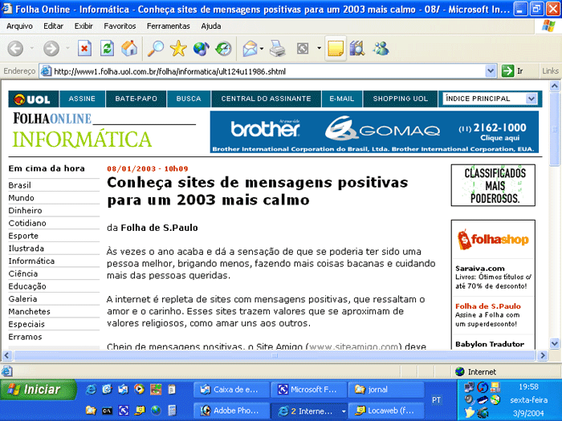Switch to Adobe Photoshop taskbar button
Image resolution: width=562 pixels, height=421 pixels.
(231, 411)
